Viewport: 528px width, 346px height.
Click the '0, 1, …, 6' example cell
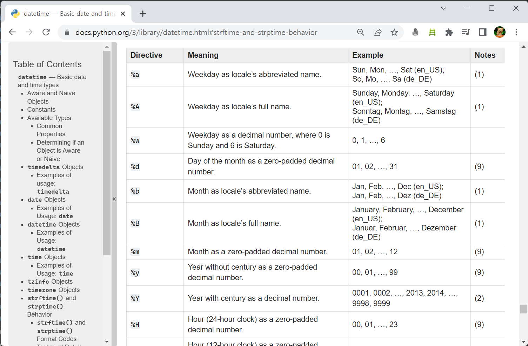409,140
